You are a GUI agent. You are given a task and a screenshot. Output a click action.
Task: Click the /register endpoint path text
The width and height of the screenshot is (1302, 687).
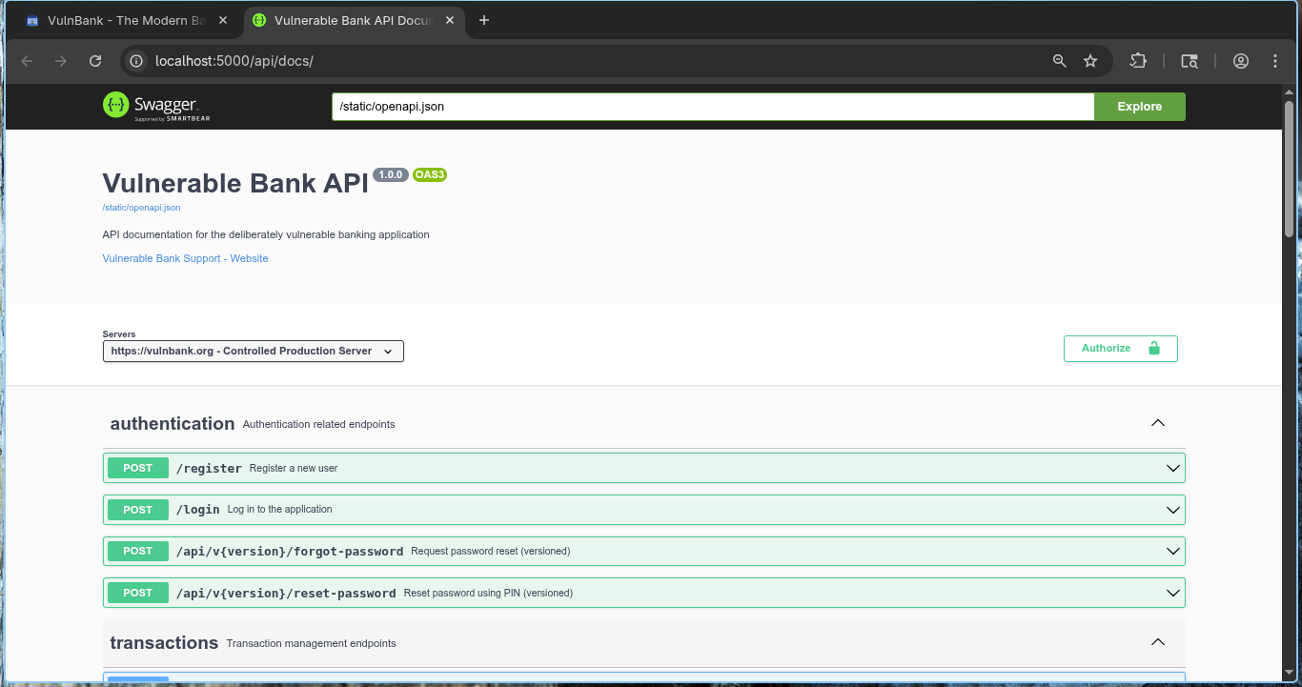[209, 469]
